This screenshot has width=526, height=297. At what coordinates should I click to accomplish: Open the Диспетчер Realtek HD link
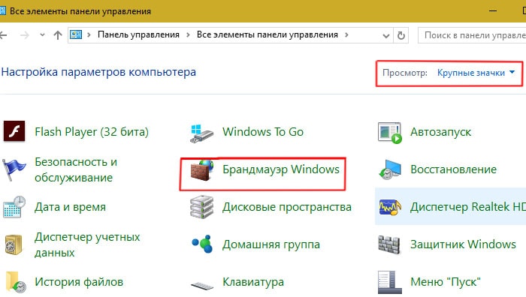(468, 207)
